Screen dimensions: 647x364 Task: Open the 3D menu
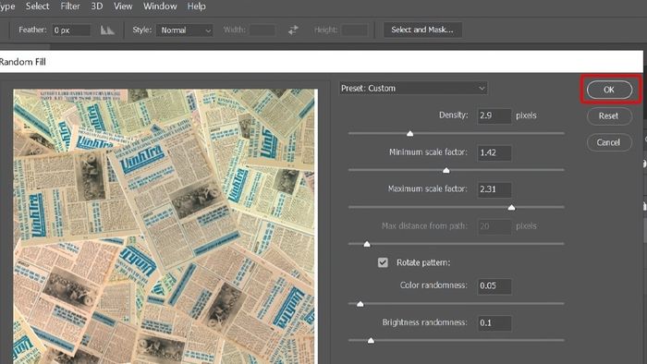point(96,6)
